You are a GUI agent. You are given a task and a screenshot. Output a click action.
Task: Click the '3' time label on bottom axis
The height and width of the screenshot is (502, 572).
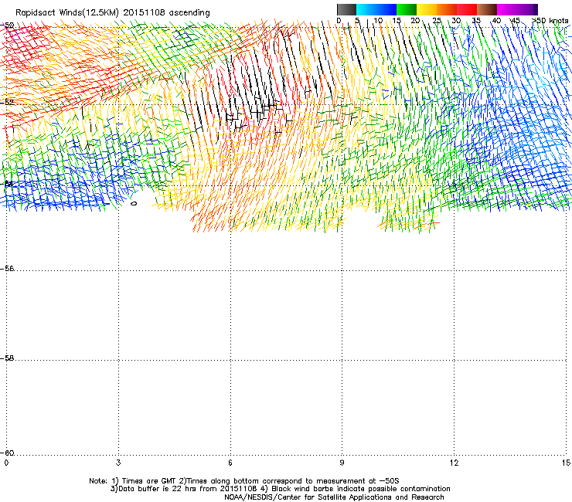click(118, 463)
